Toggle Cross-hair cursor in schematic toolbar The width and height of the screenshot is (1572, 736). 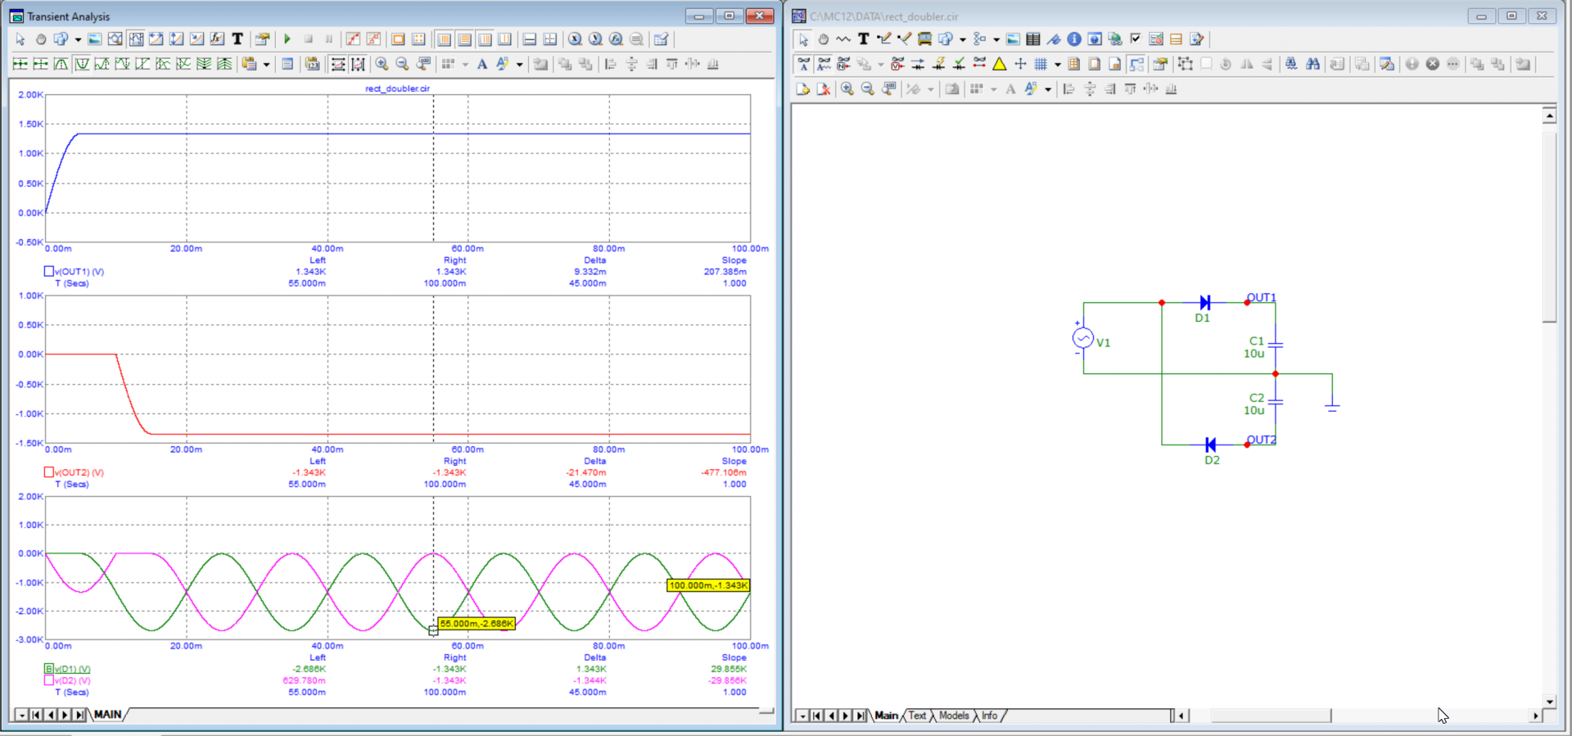(x=1020, y=64)
